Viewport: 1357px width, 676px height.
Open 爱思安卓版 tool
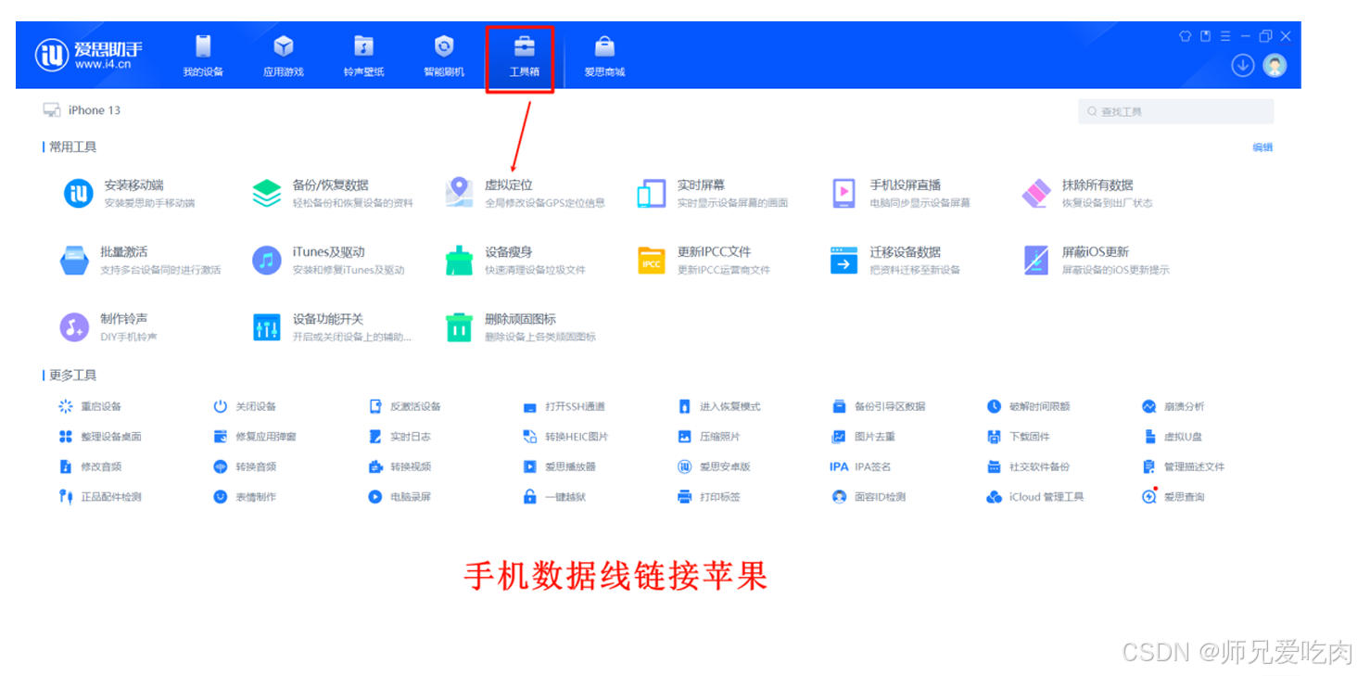pos(714,466)
